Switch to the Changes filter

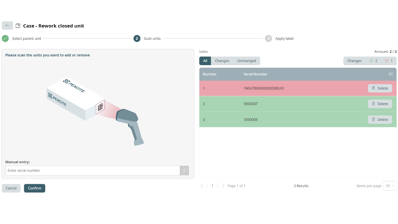click(x=222, y=61)
